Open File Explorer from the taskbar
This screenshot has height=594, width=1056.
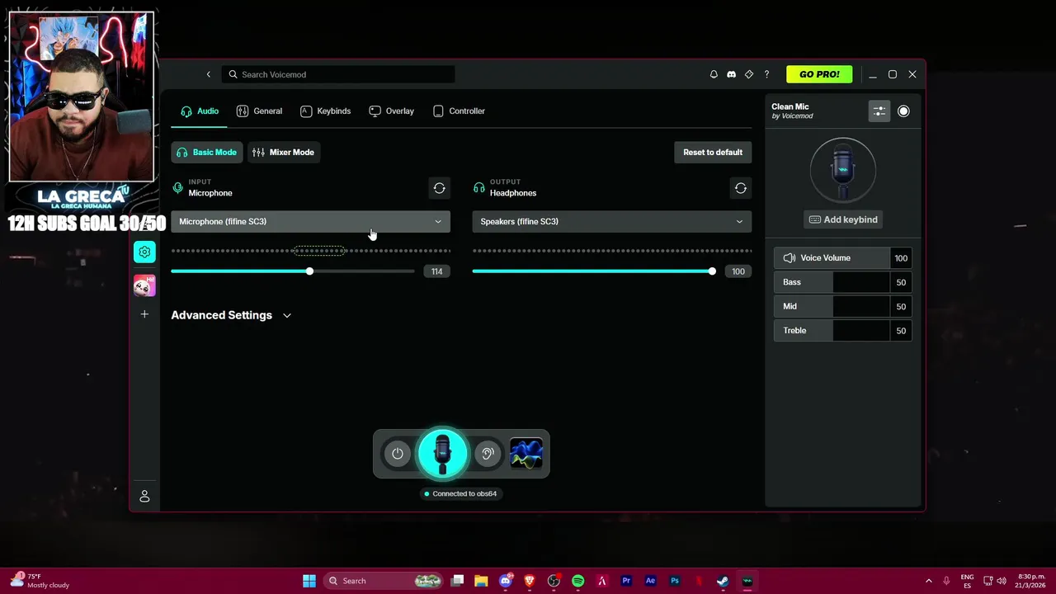(481, 581)
